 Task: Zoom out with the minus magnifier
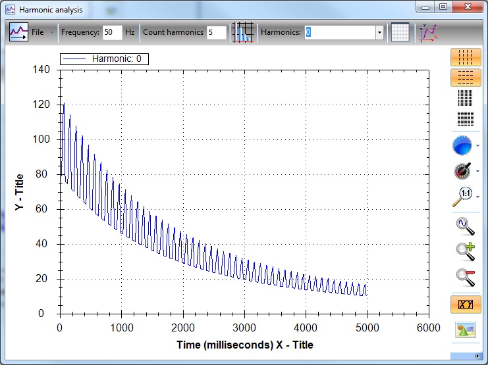click(x=466, y=278)
